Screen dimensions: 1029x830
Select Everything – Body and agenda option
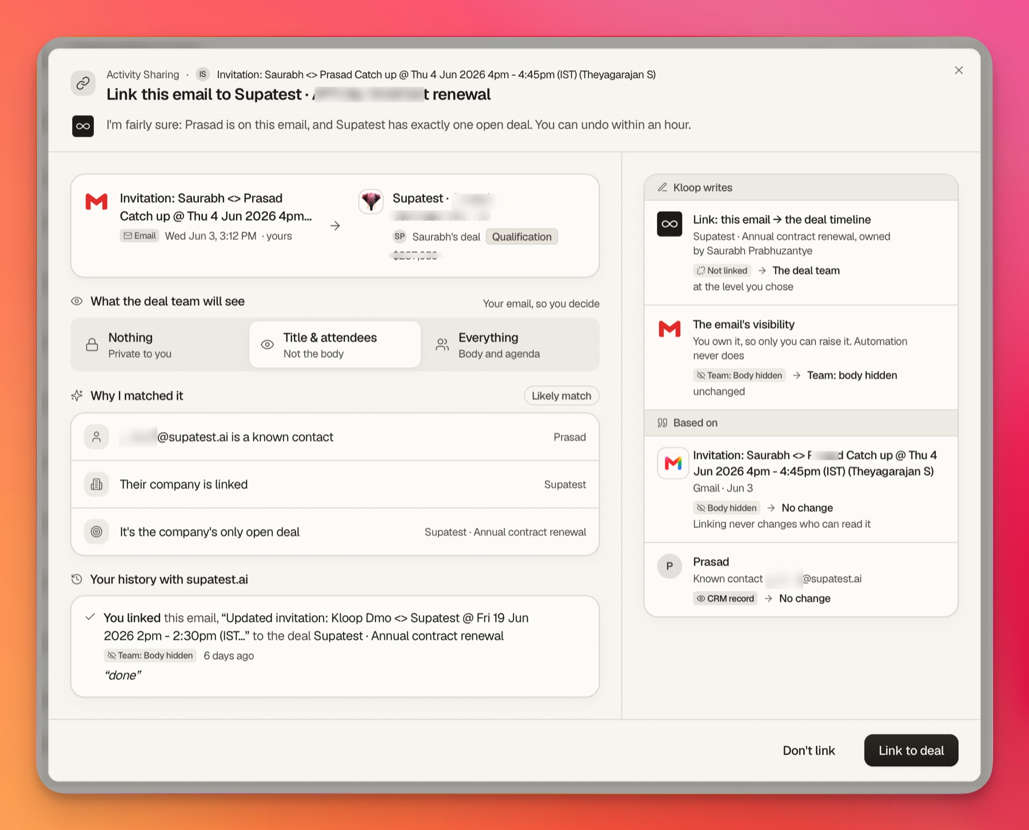pos(511,345)
